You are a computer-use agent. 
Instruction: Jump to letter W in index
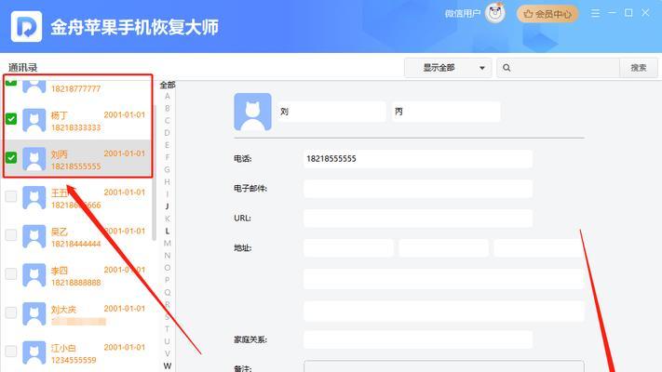click(x=168, y=365)
